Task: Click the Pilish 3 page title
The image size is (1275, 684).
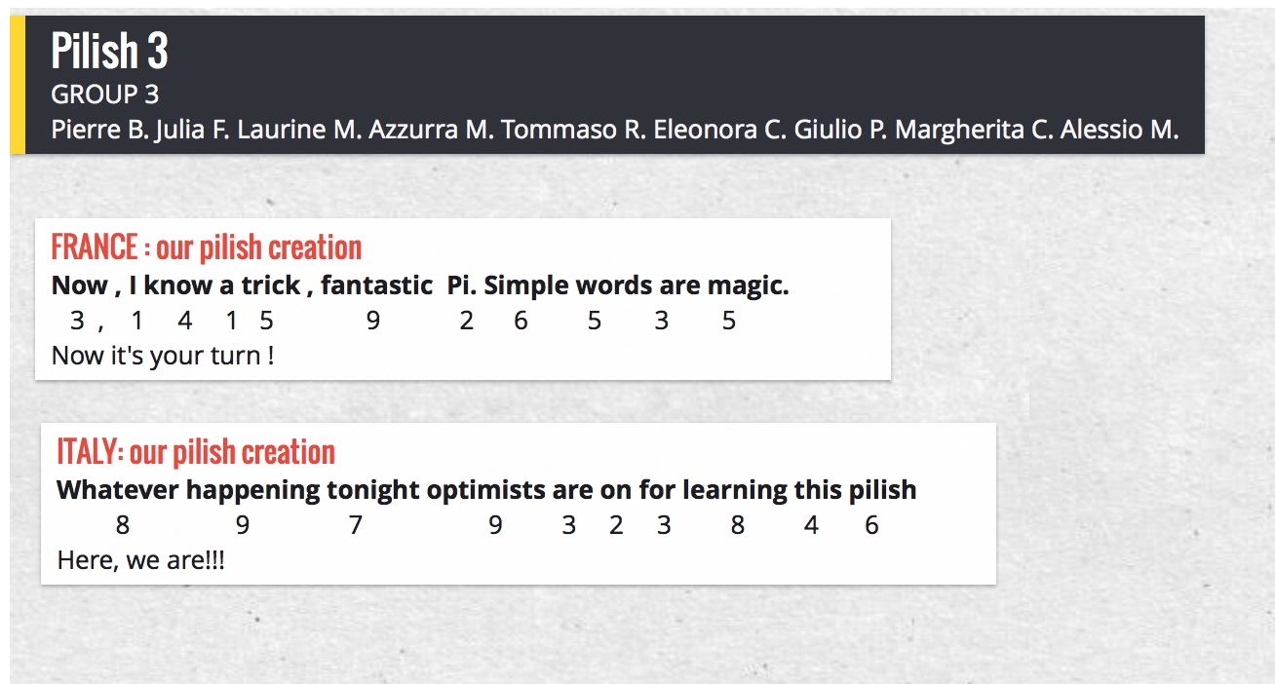Action: (x=109, y=51)
